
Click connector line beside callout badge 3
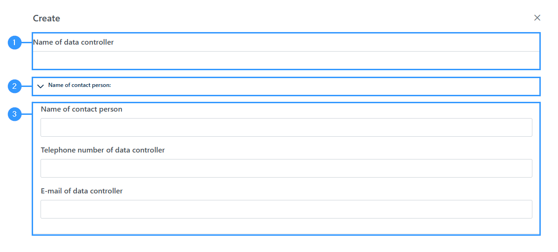point(27,114)
